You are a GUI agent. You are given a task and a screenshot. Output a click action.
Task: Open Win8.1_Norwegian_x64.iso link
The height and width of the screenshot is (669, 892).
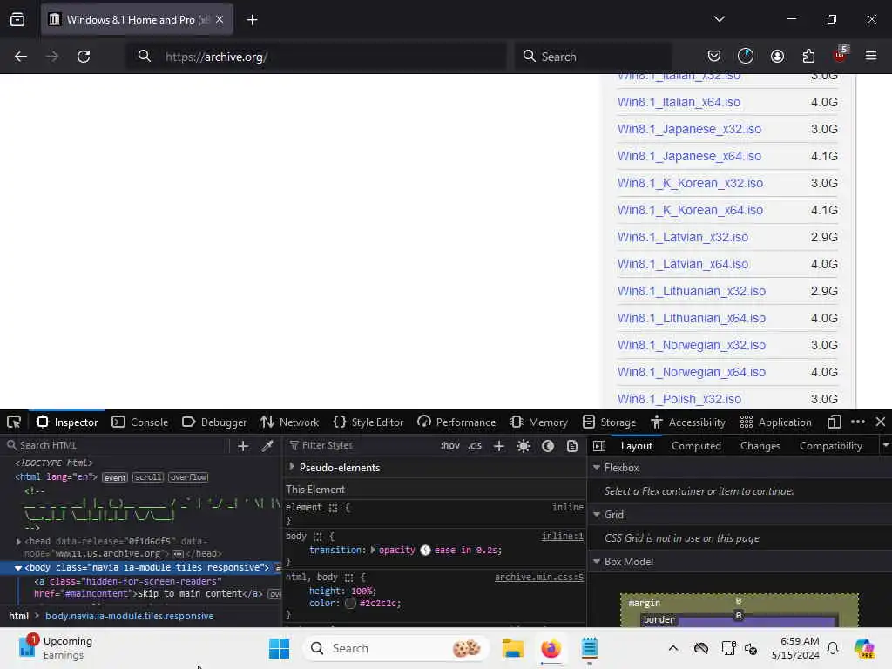(691, 372)
